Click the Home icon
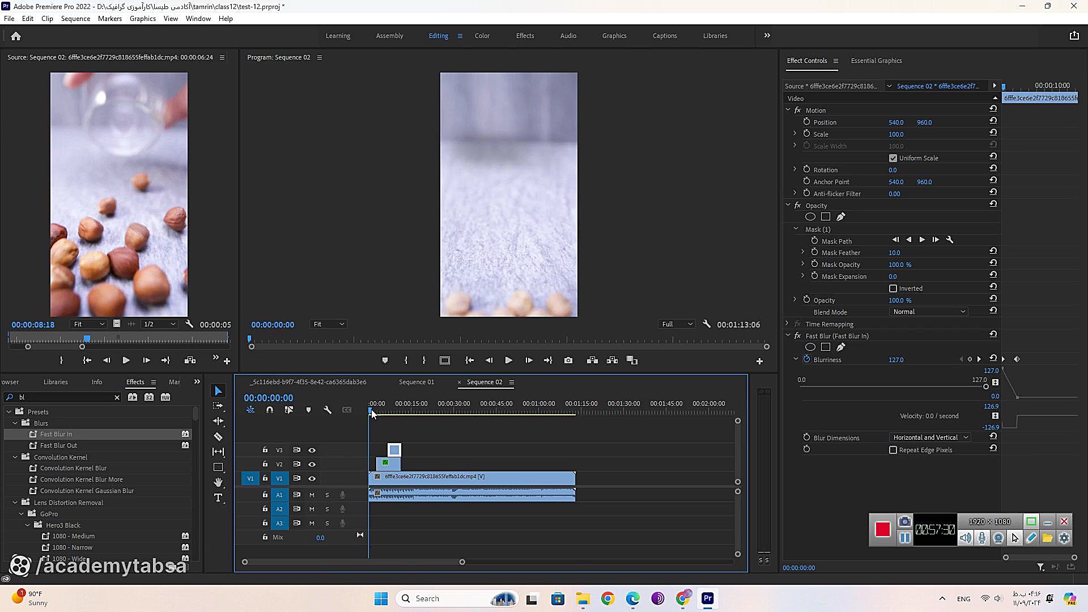The image size is (1088, 612). tap(16, 36)
